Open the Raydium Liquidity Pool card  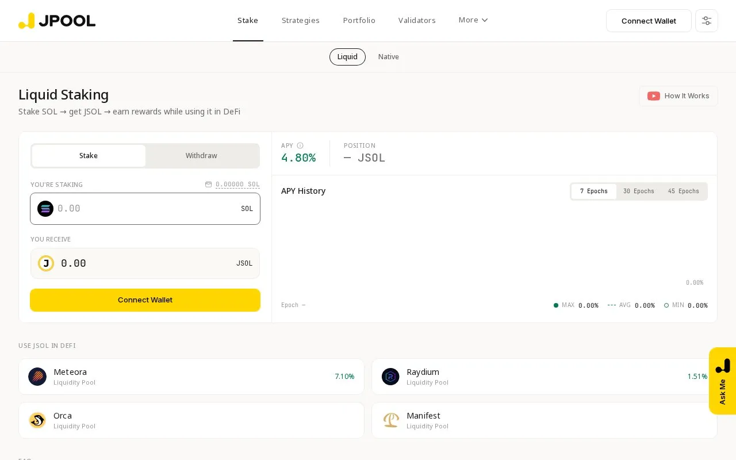pos(545,377)
